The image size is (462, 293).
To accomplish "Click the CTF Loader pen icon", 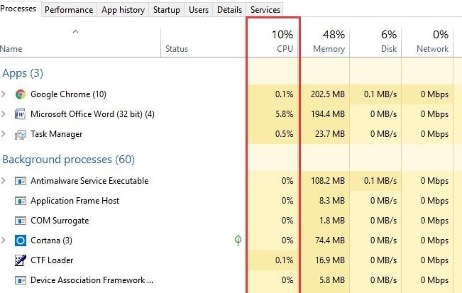I will click(21, 260).
